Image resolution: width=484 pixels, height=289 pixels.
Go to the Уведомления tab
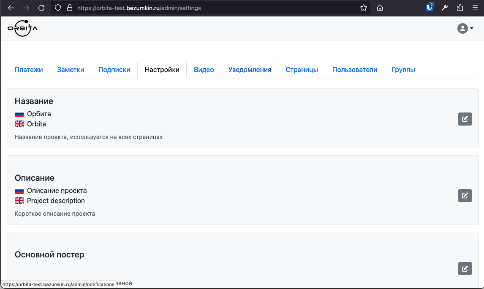tap(250, 70)
